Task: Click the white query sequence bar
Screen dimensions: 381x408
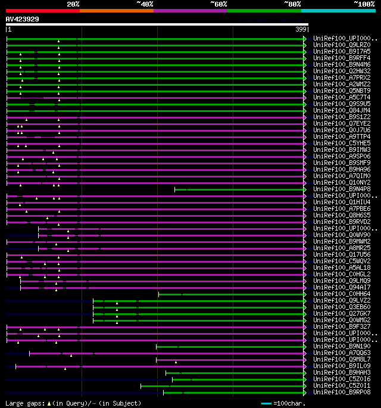Action: click(x=157, y=24)
